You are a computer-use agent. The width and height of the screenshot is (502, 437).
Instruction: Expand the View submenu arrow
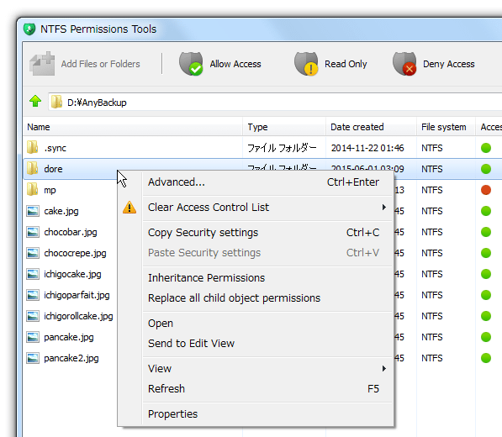point(384,369)
